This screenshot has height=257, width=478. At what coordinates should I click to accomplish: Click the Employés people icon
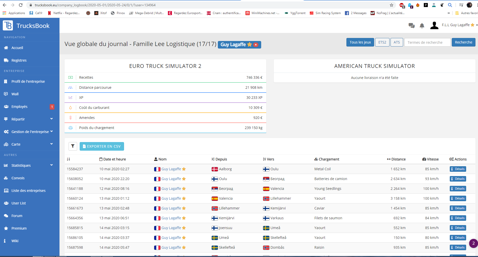(x=6, y=107)
